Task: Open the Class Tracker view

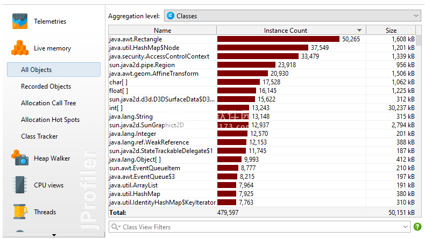Action: pyautogui.click(x=39, y=136)
